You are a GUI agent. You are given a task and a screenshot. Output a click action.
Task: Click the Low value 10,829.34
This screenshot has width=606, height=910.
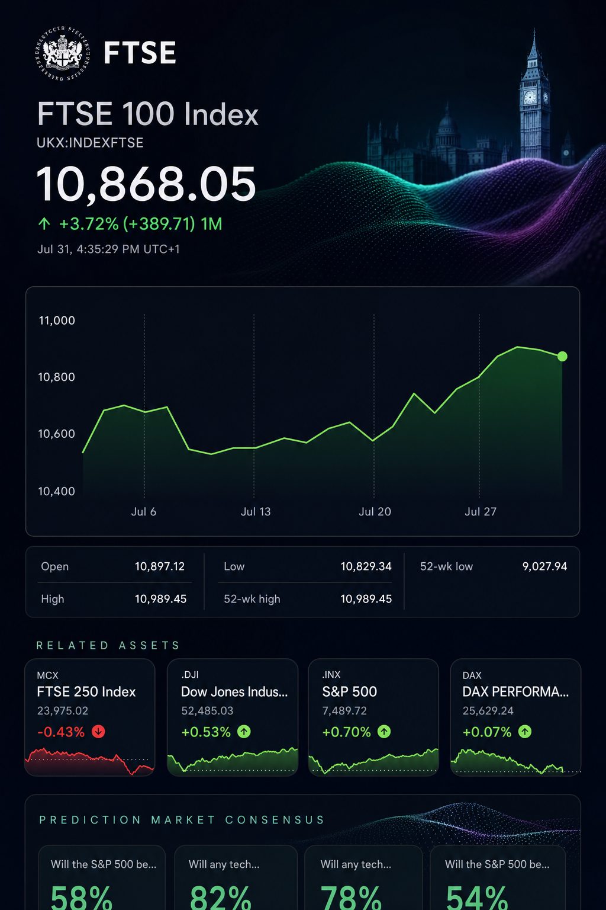[366, 566]
